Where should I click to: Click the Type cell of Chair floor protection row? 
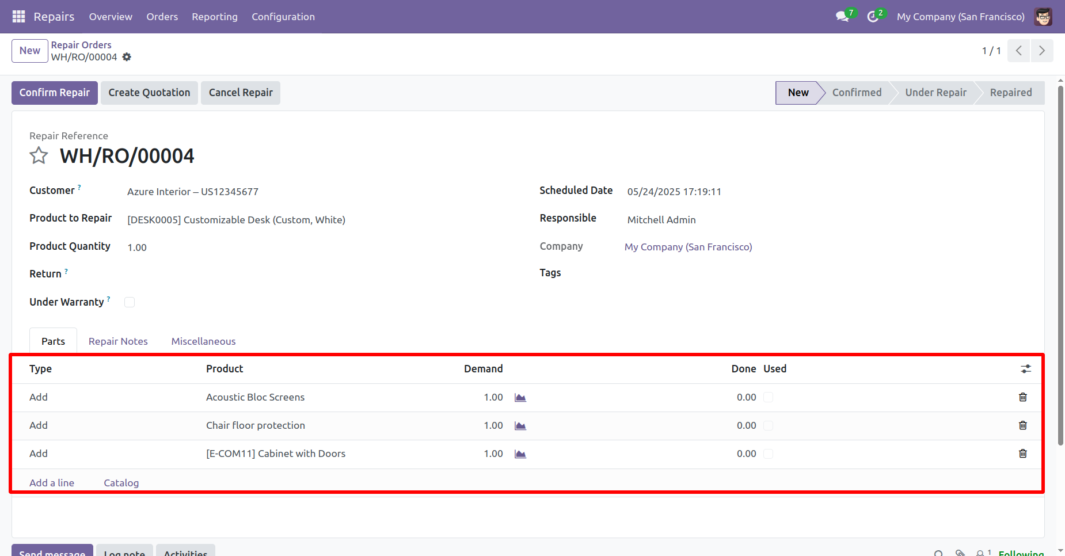tap(39, 425)
